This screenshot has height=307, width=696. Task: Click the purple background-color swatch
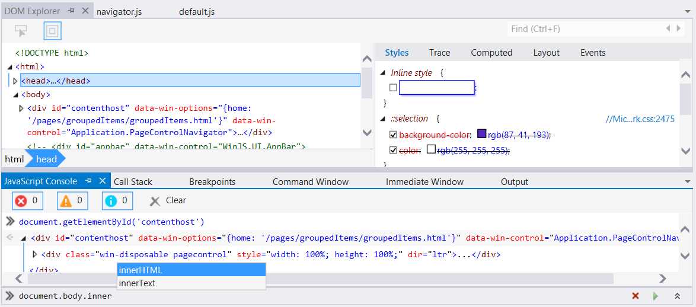point(481,134)
